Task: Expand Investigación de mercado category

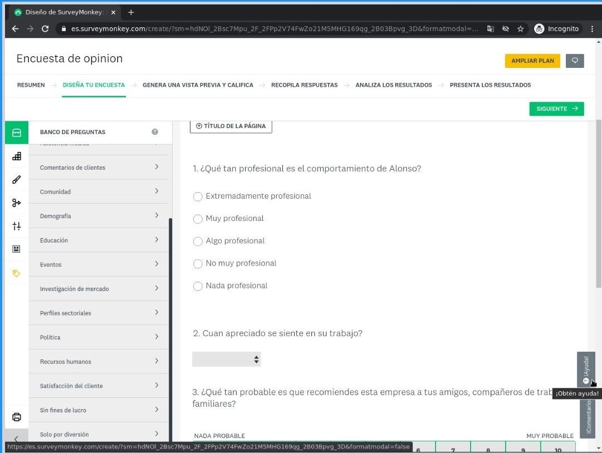Action: coord(99,288)
